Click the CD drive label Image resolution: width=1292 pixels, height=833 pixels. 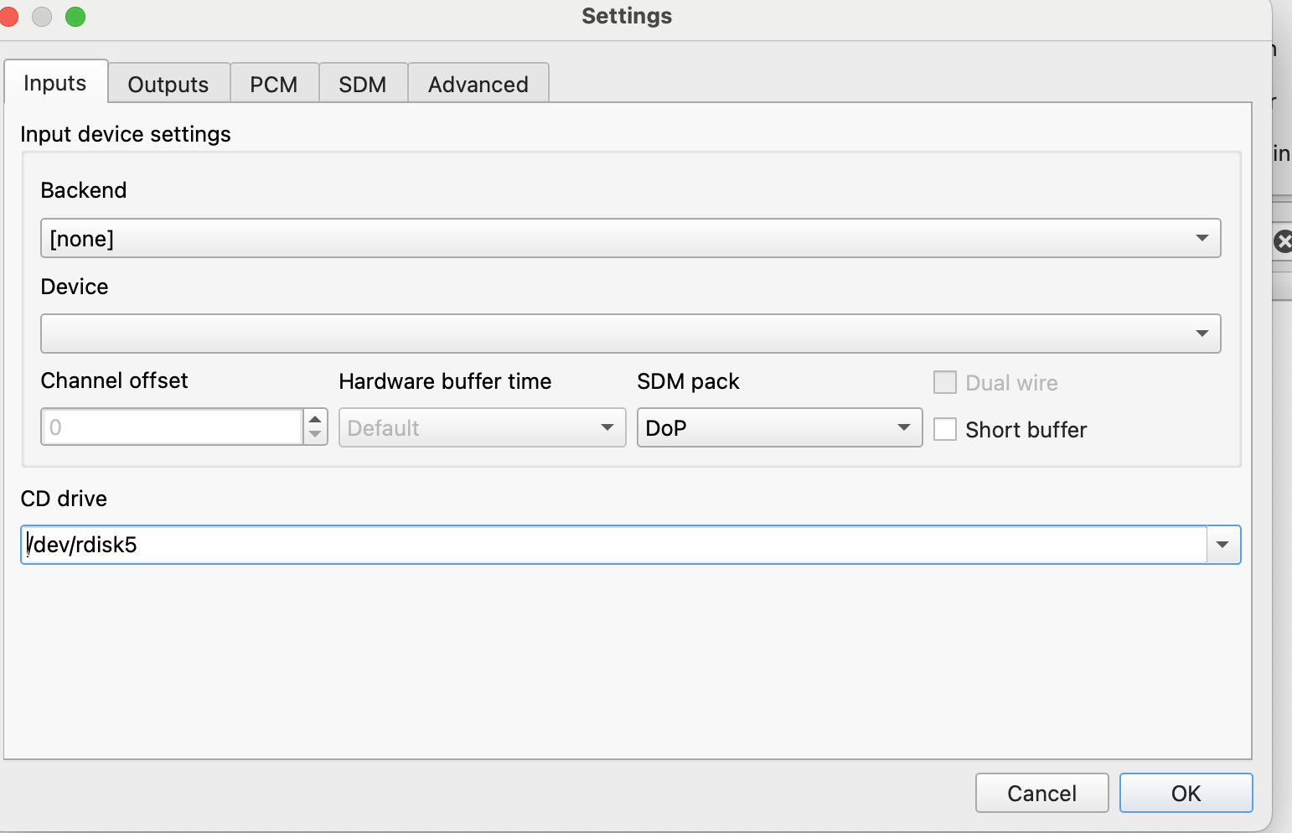point(64,499)
